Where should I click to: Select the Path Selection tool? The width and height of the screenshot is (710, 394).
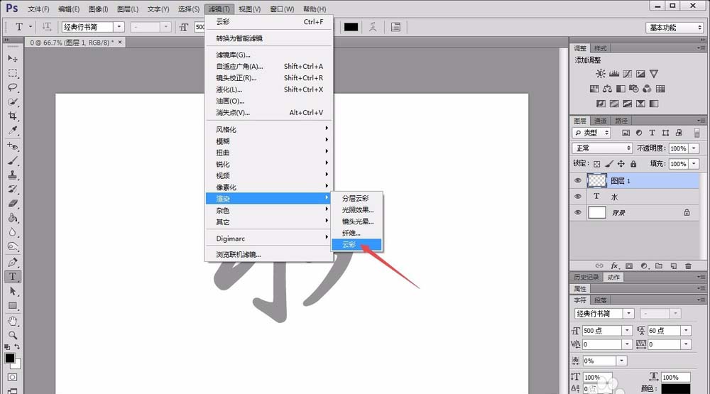click(13, 291)
